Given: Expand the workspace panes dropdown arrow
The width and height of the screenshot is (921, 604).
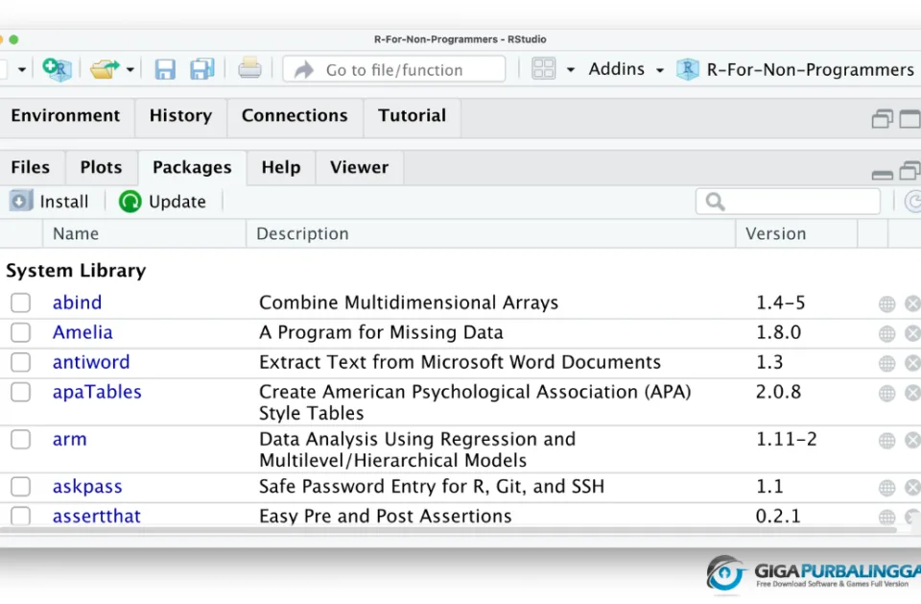Looking at the screenshot, I should (570, 70).
